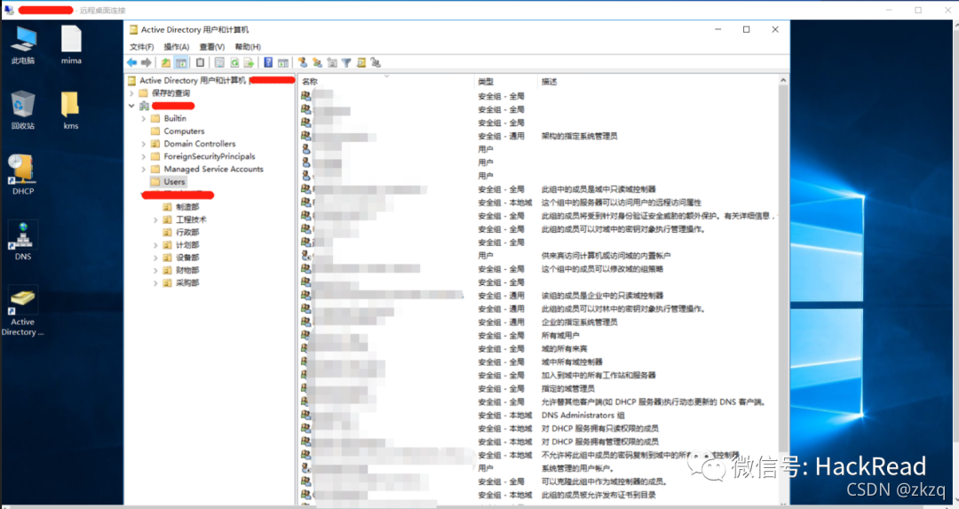Screen dimensions: 959x509
Task: Select row described 架构的指定系统管理员
Action: coord(538,136)
